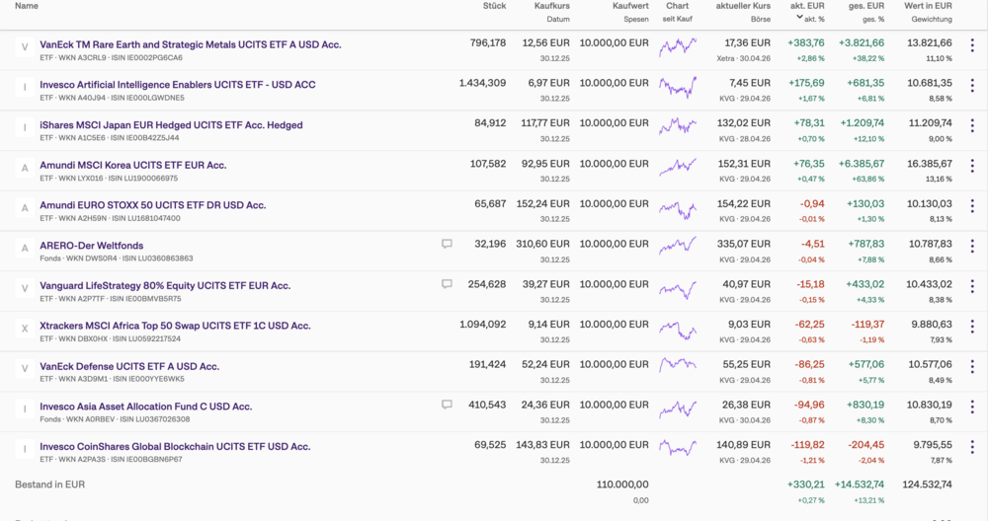
Task: Open iShares MSCI Japan EUR Hedged link
Action: coord(171,125)
